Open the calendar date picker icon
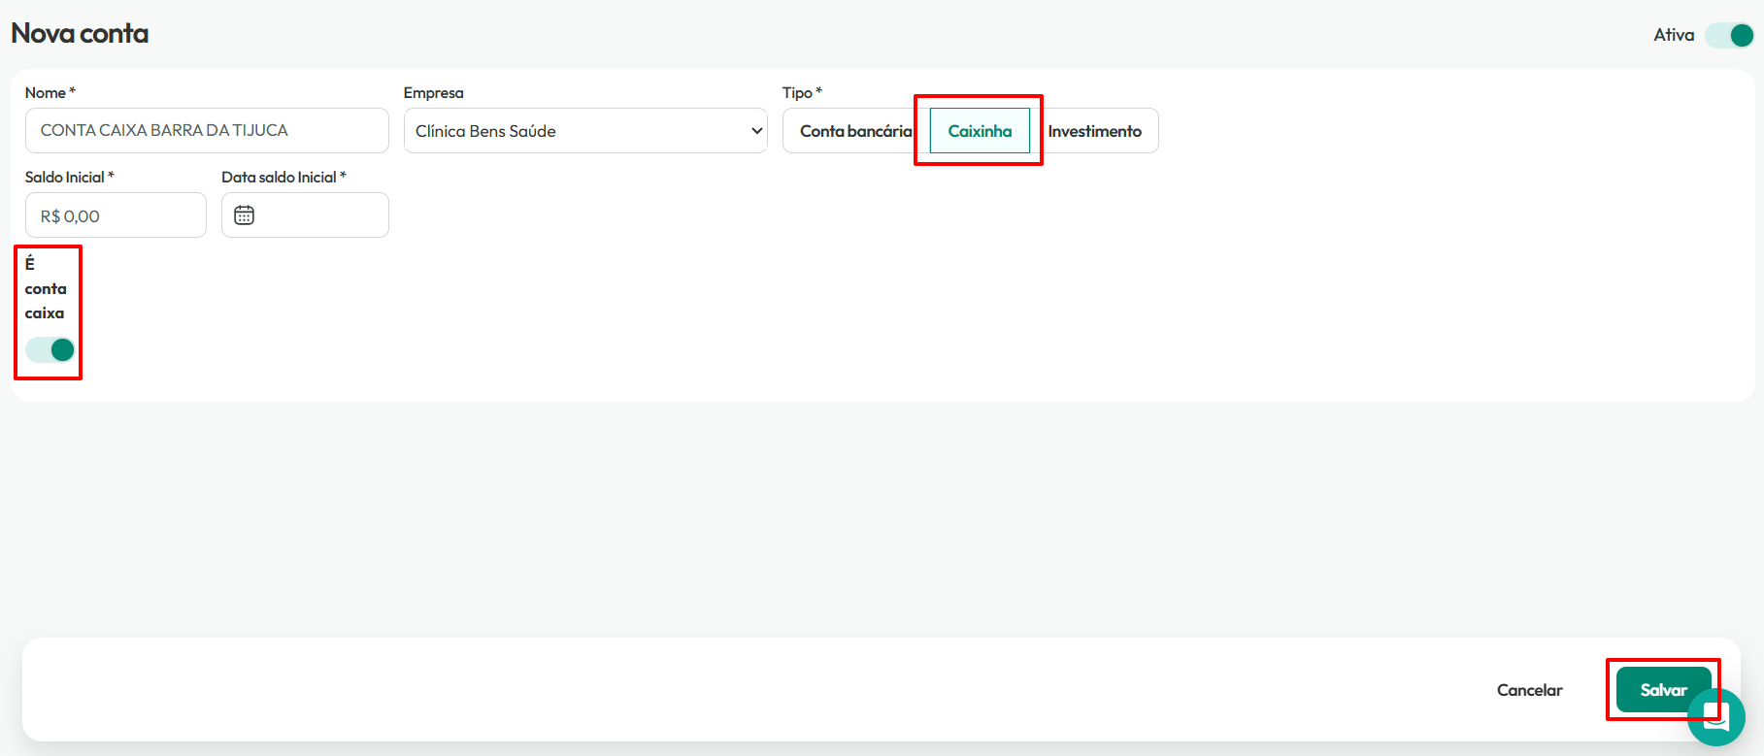The width and height of the screenshot is (1764, 756). click(244, 215)
